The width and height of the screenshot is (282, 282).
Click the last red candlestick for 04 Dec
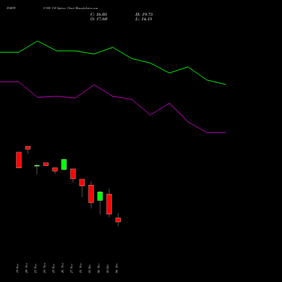click(118, 220)
